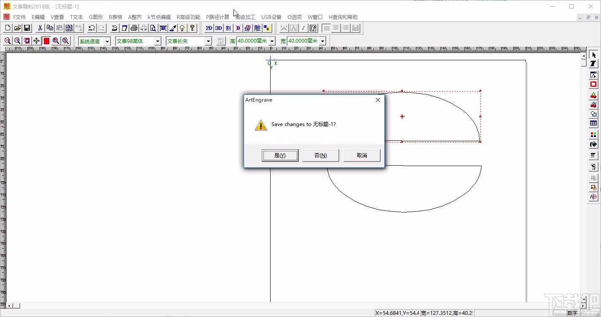Close the ArtEngrave dialog with X
This screenshot has width=601, height=317.
tap(378, 100)
